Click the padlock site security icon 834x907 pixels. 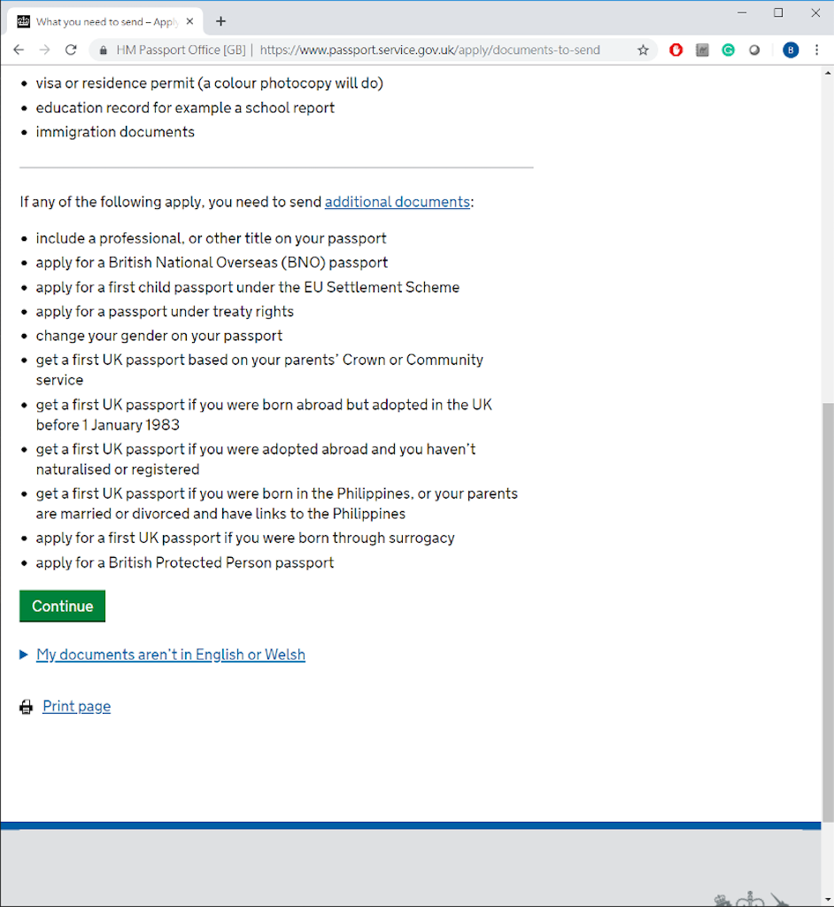click(x=104, y=50)
